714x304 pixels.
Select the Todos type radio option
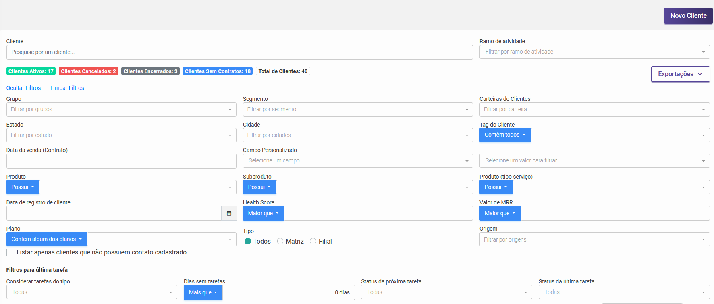(248, 241)
